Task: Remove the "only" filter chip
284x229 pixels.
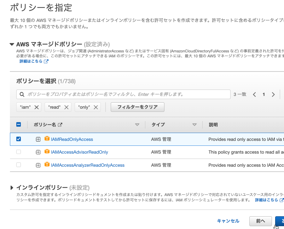Action: [96, 107]
